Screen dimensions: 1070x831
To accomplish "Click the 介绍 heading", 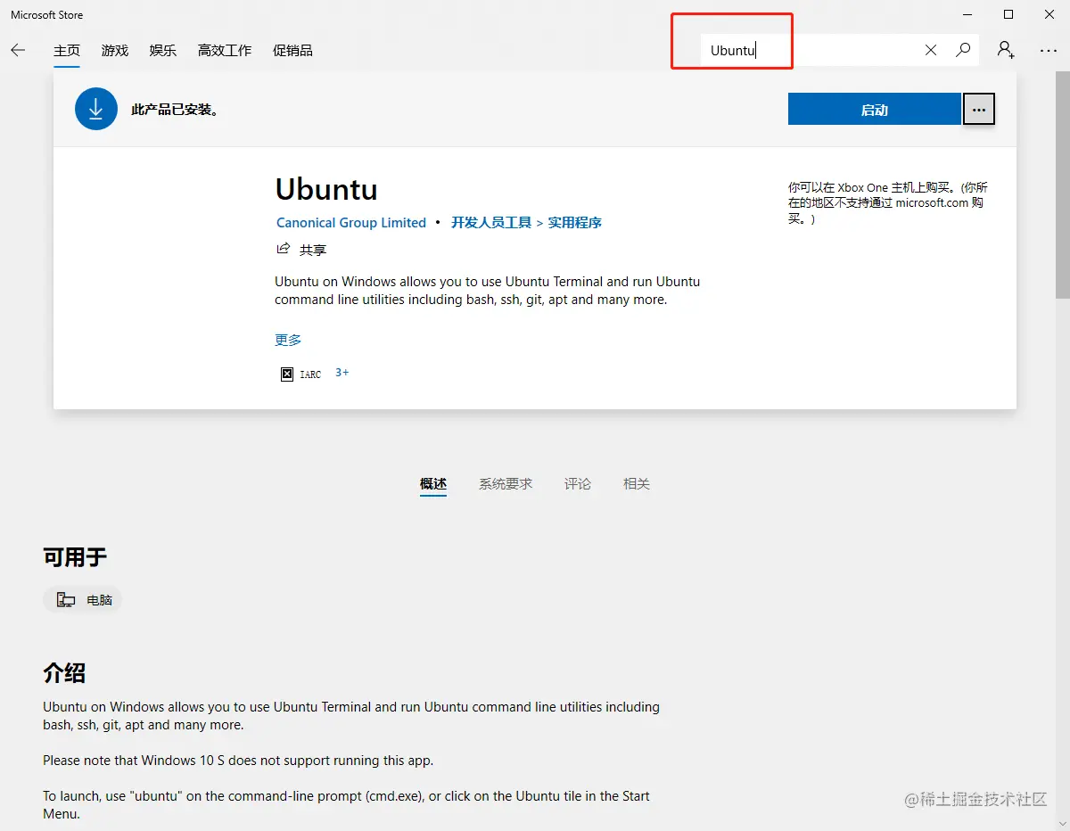I will click(64, 672).
